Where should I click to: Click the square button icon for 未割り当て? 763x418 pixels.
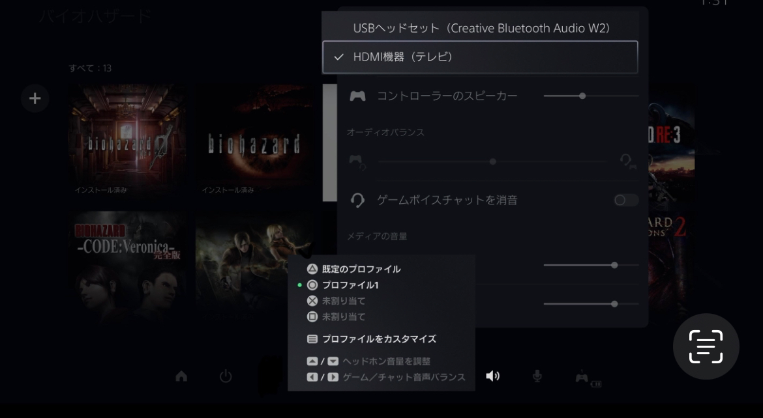(312, 316)
